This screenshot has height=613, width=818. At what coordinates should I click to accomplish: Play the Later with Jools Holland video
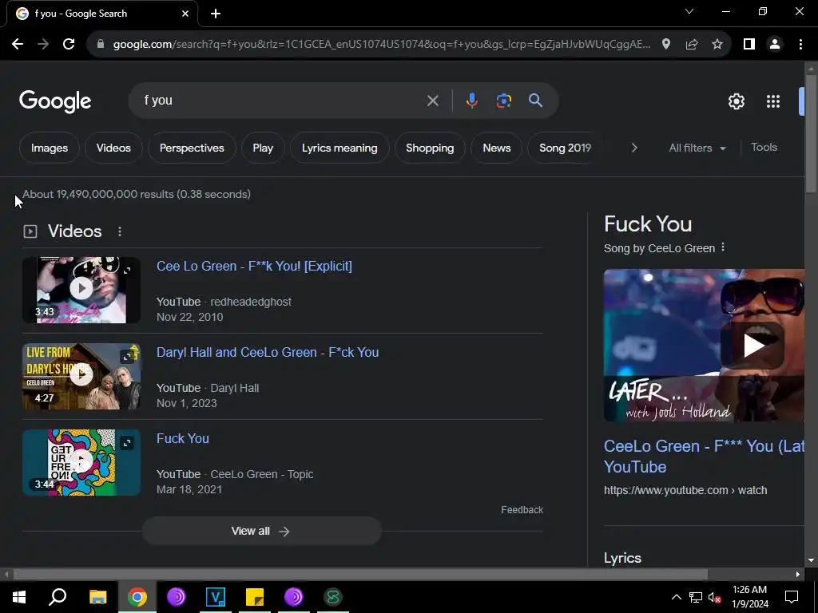point(752,345)
